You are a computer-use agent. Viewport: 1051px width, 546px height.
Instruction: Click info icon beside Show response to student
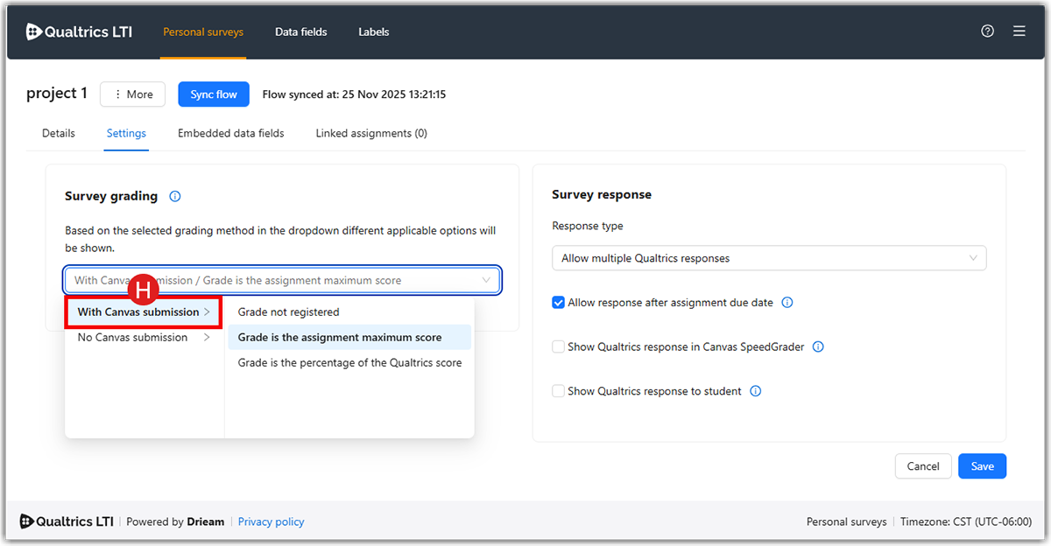click(x=755, y=391)
